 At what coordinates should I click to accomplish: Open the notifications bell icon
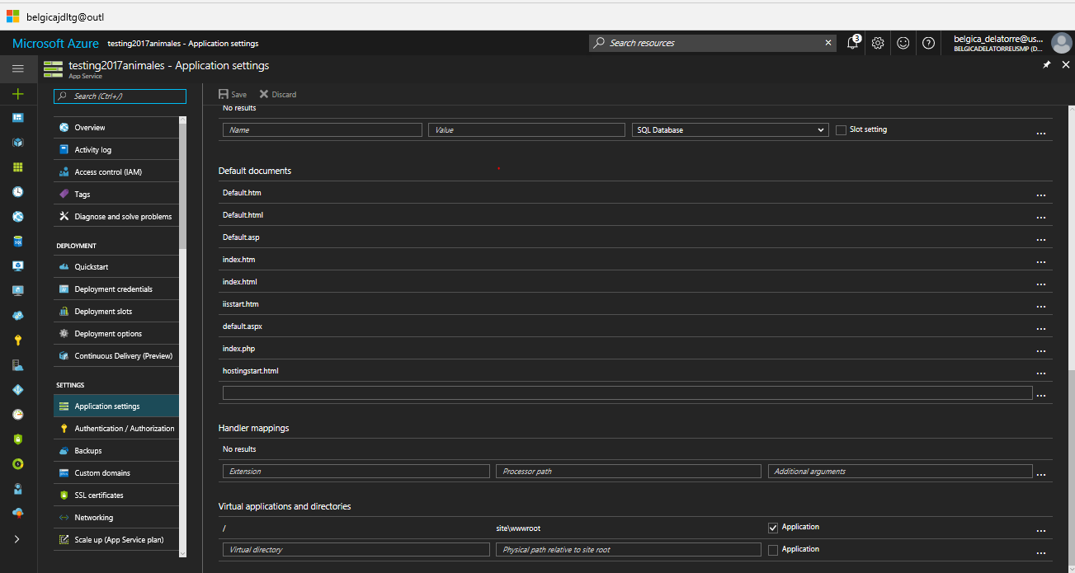click(x=853, y=43)
